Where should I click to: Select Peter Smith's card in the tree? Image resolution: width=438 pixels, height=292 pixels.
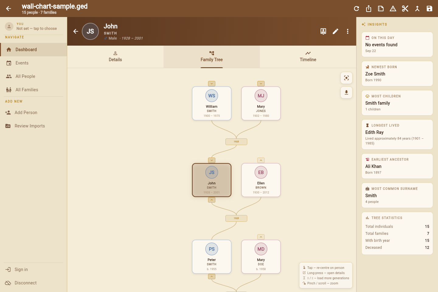(x=212, y=257)
